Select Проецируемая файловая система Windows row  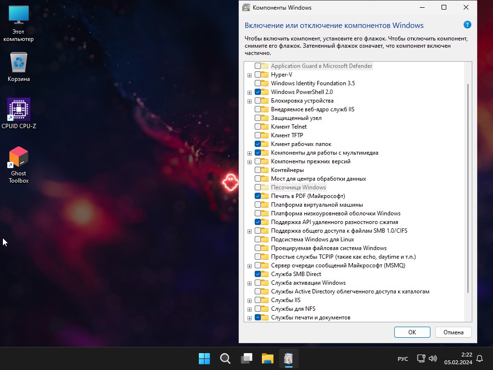[x=328, y=248]
